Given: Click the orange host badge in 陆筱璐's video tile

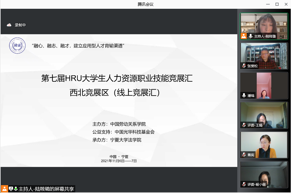Looking at the screenshot, I should click(244, 36).
